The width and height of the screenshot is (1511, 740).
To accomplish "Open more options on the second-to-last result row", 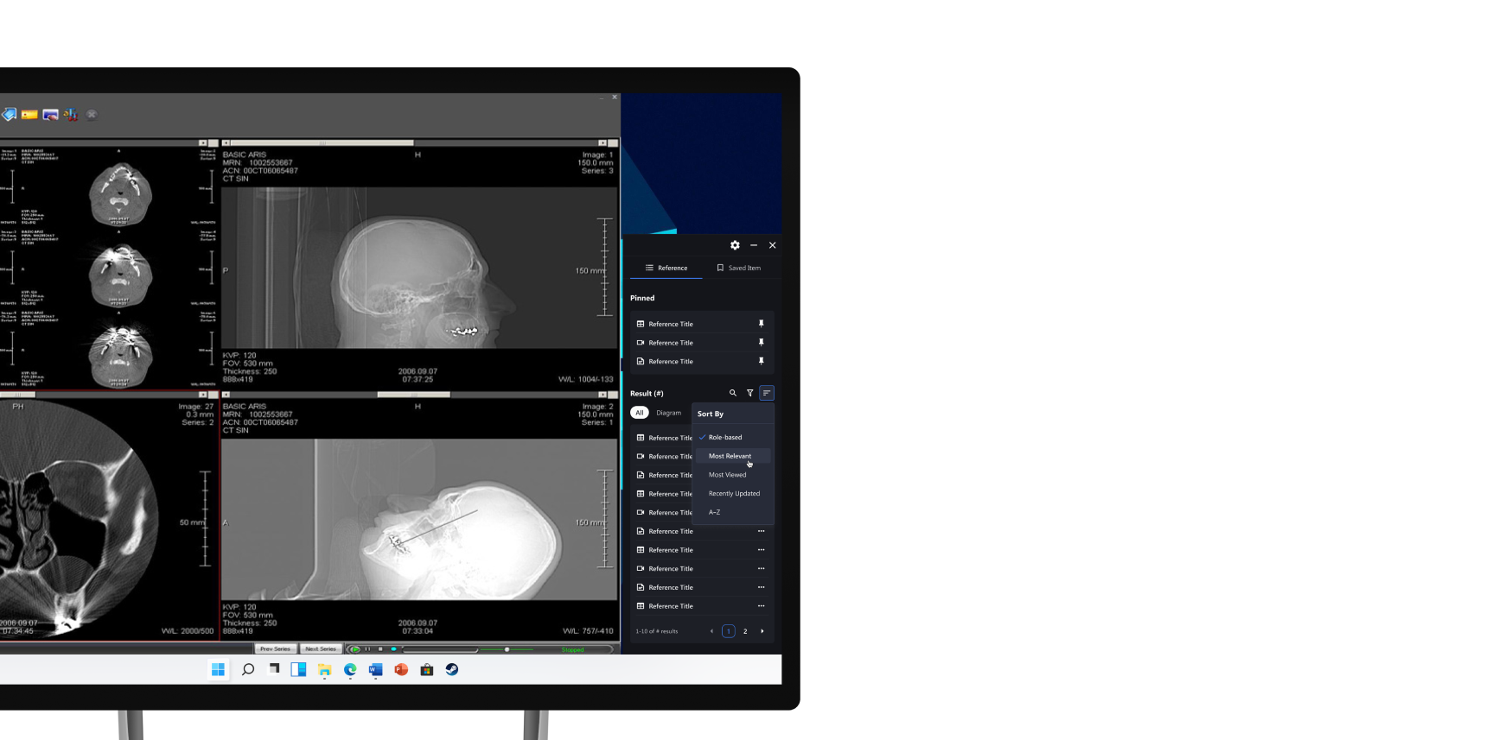I will [761, 587].
